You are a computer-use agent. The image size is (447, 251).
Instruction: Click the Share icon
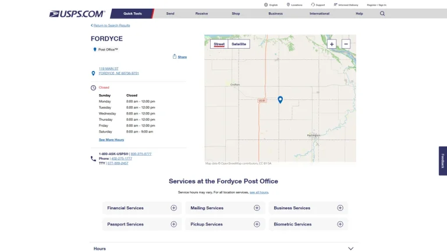175,56
